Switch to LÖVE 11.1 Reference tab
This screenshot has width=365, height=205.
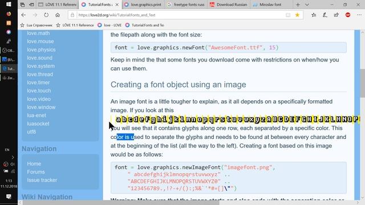(x=57, y=5)
